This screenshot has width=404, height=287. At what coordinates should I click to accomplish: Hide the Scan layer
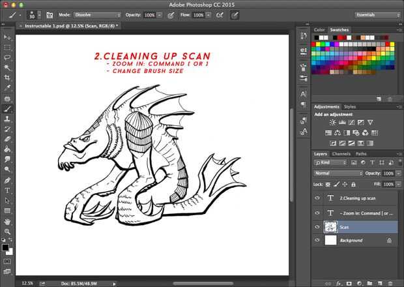point(317,227)
